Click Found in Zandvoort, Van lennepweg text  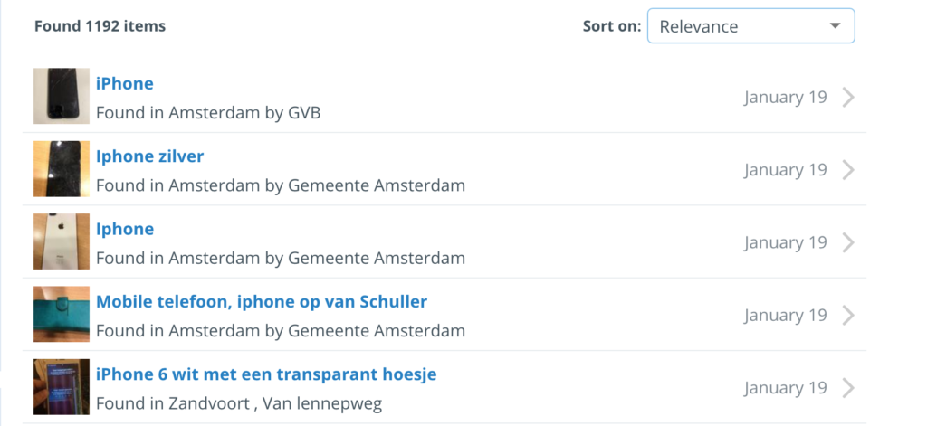(x=239, y=403)
